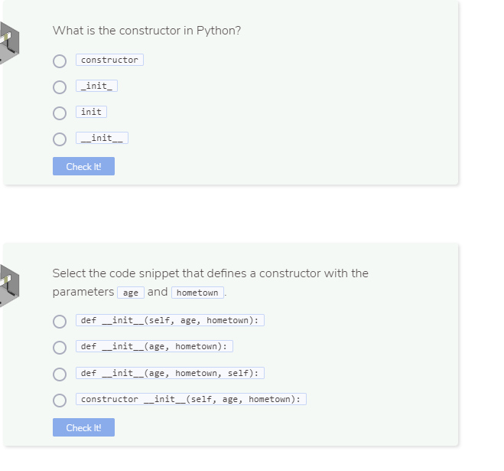The height and width of the screenshot is (471, 504).
Task: Select 'def __init__(age, hometown, self):' option
Action: pyautogui.click(x=60, y=375)
